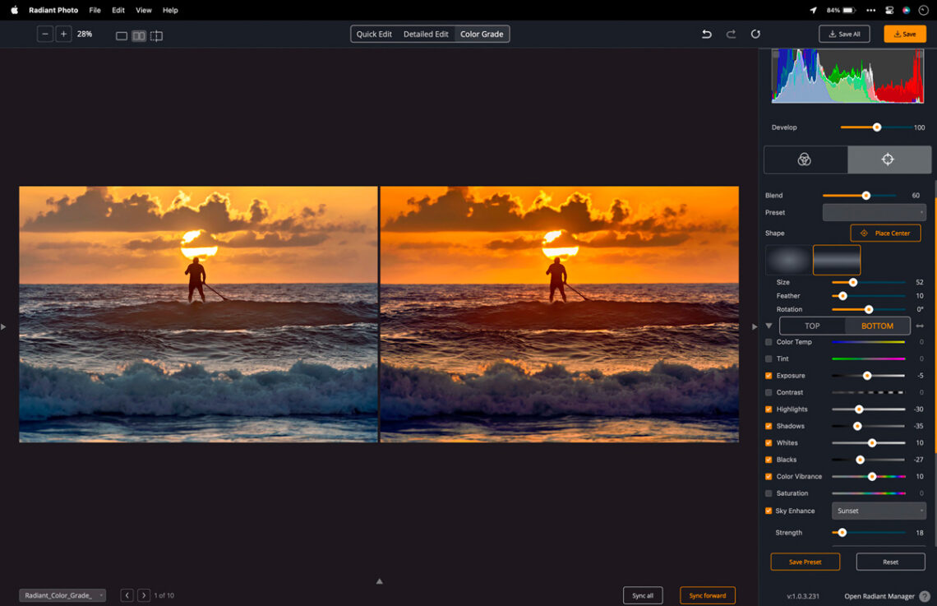
Task: Select the side-by-side compare view icon
Action: [139, 36]
